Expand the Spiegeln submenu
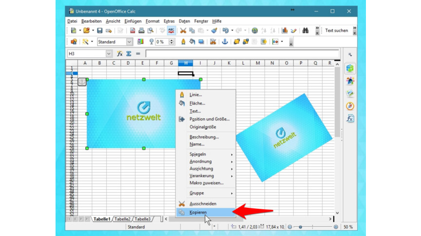 coord(206,154)
